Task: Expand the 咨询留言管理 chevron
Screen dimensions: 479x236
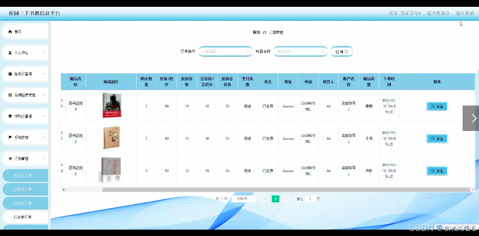Action: tap(44, 95)
